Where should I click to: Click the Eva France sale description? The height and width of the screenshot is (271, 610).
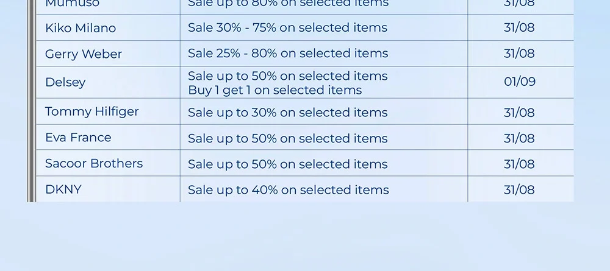287,139
